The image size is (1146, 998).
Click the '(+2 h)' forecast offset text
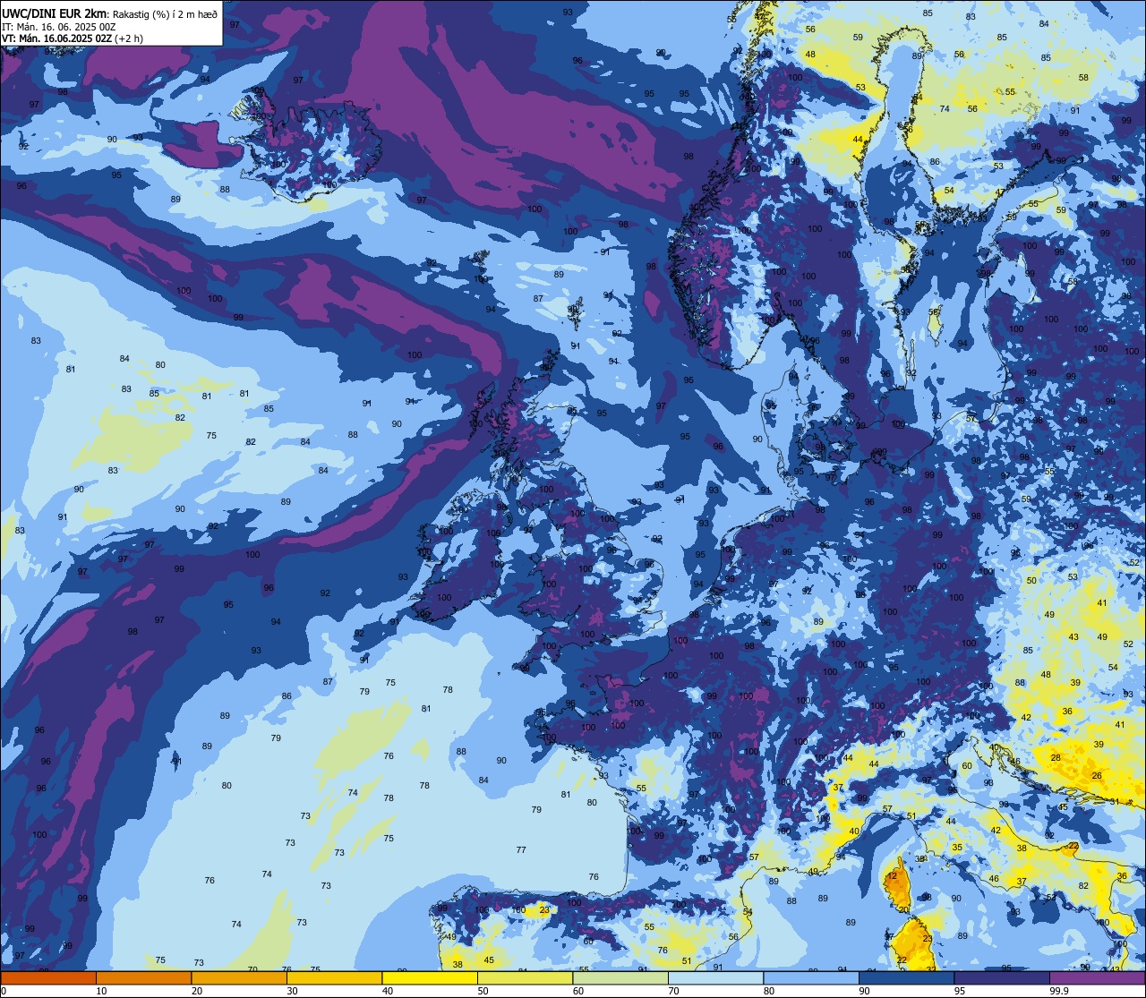tap(129, 38)
